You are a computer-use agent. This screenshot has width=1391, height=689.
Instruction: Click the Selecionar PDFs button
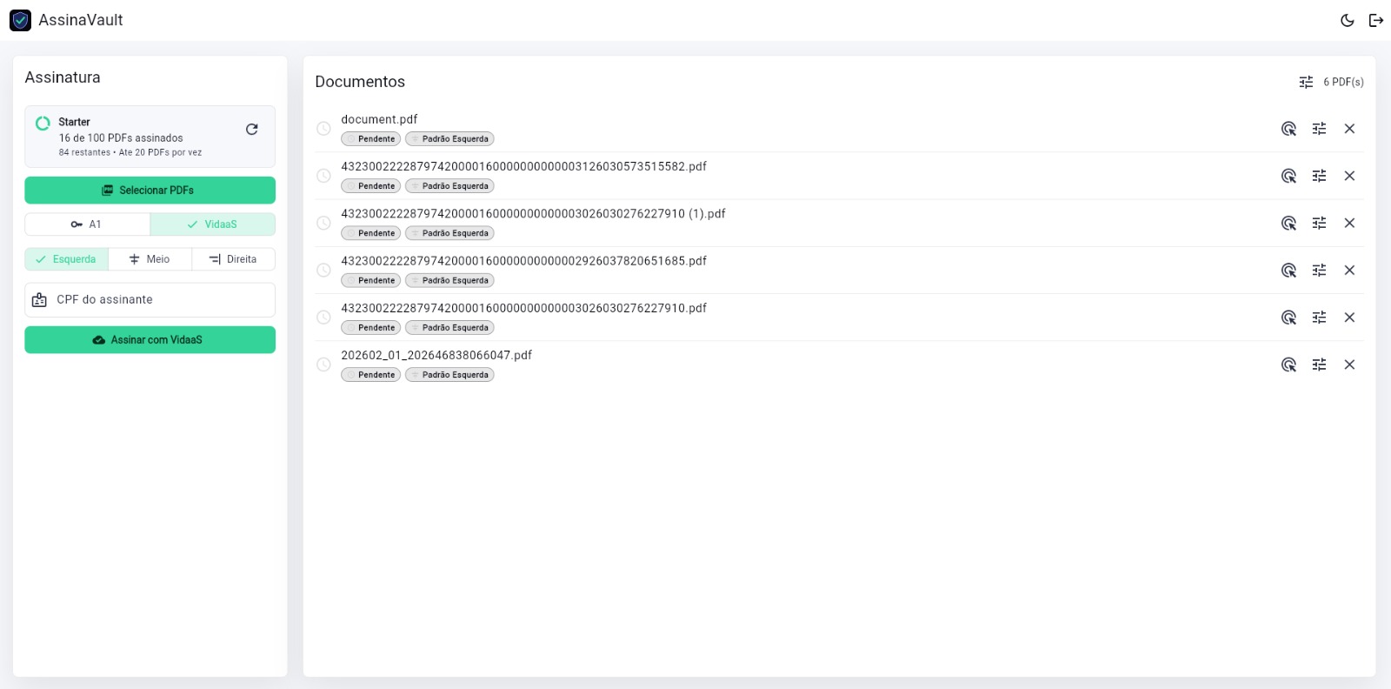[x=150, y=191]
